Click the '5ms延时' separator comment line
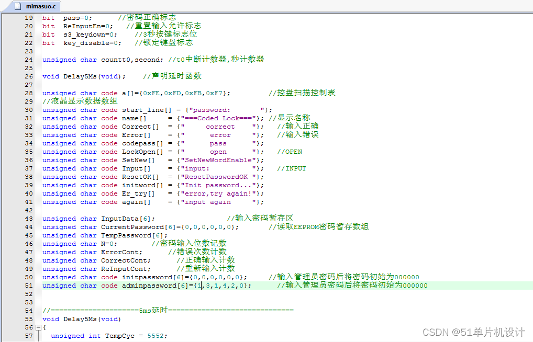 click(168, 311)
